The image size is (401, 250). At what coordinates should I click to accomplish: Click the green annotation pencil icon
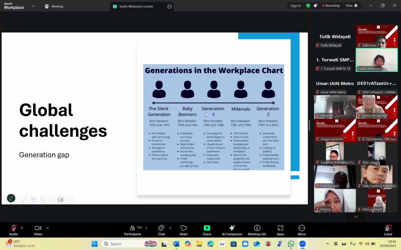pos(11,198)
